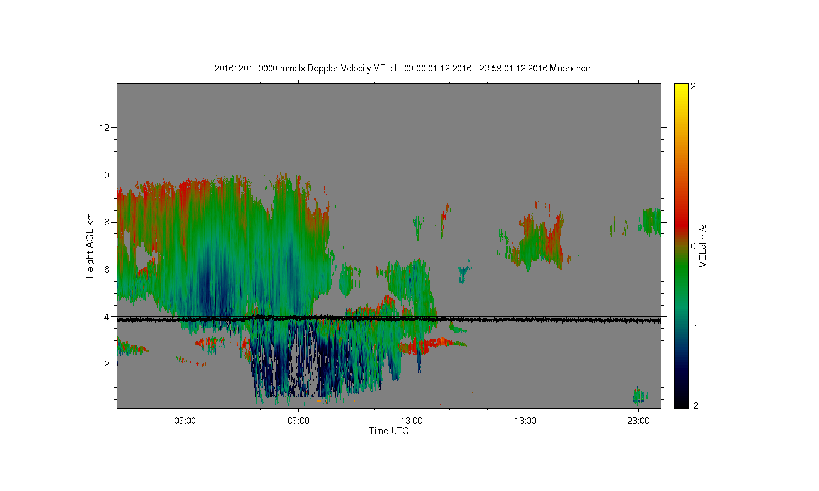The width and height of the screenshot is (819, 491).
Task: Click the '13:00' time tick label
Action: tap(412, 421)
